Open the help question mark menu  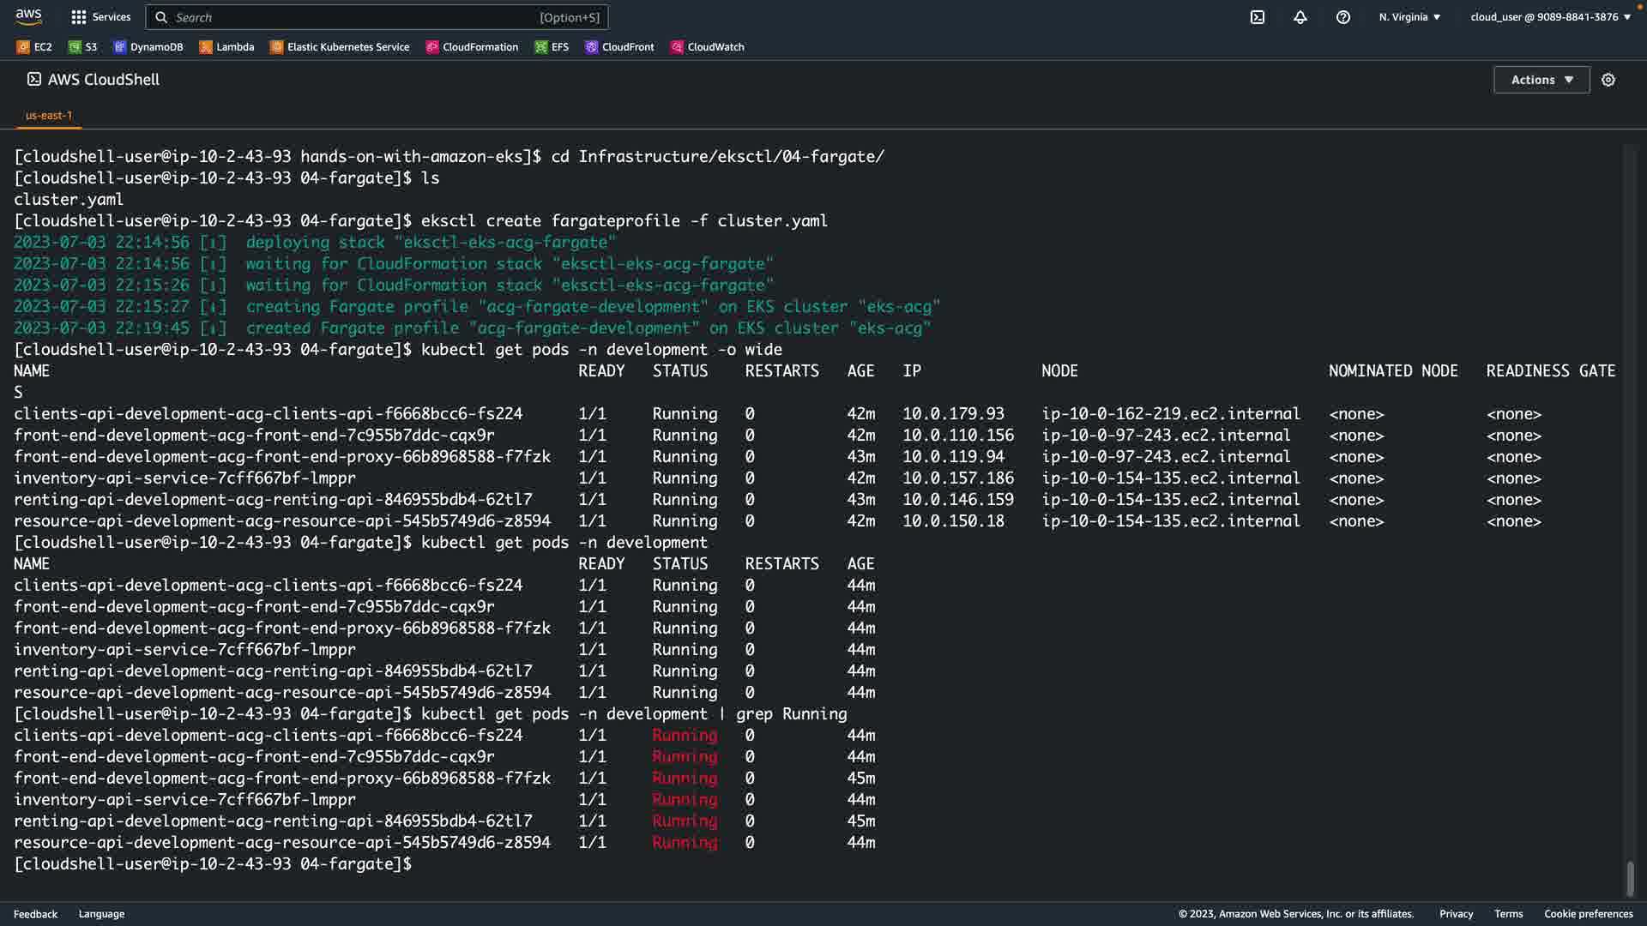[x=1342, y=17]
